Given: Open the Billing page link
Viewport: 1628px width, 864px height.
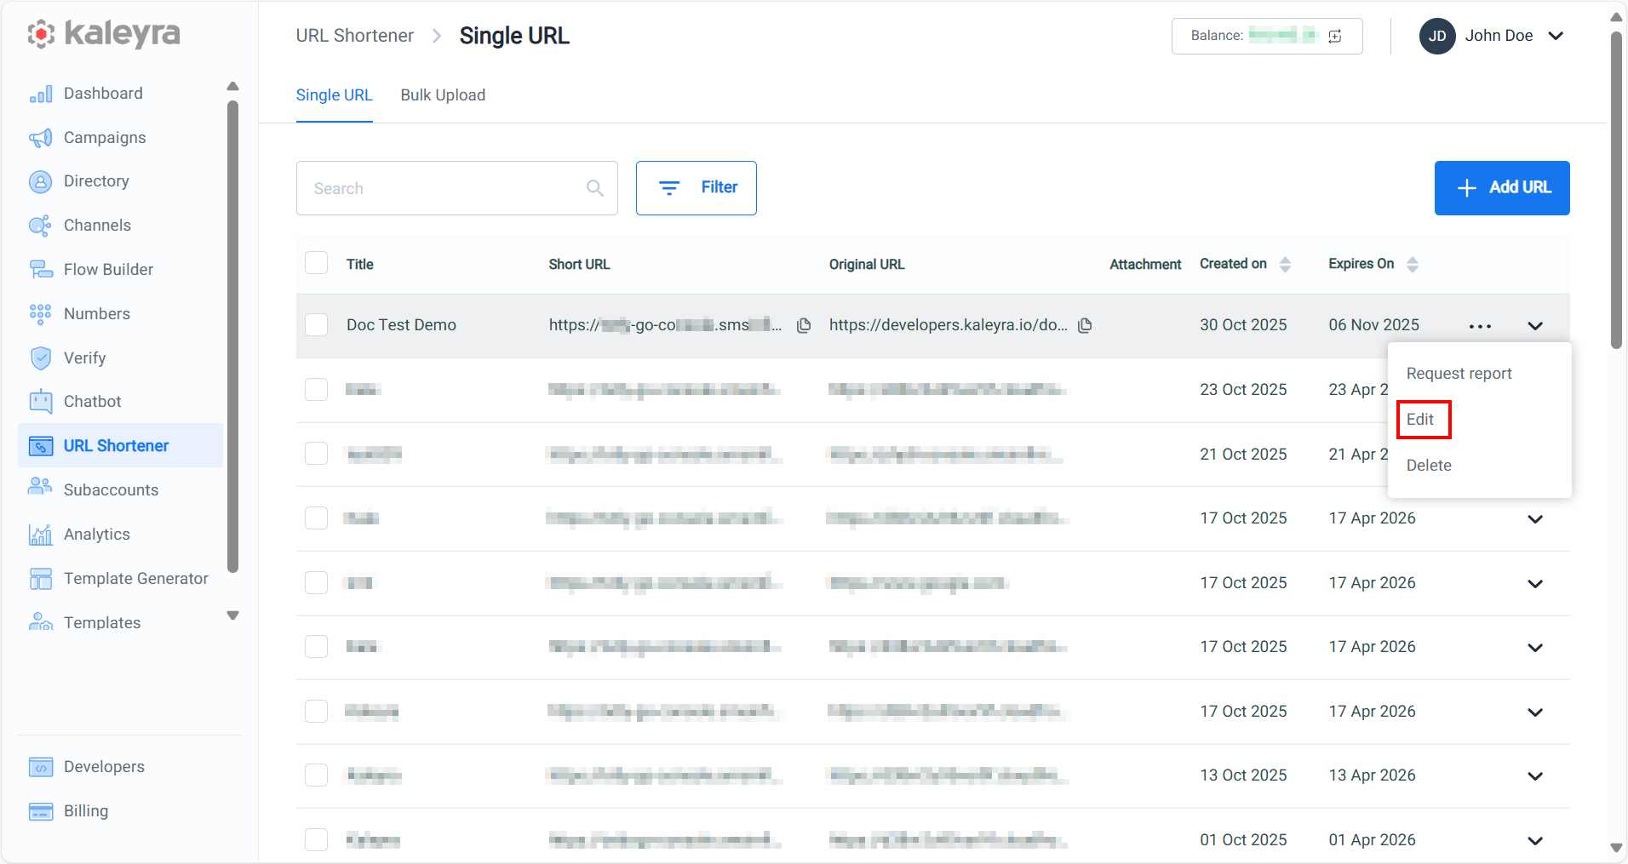Looking at the screenshot, I should pyautogui.click(x=86, y=811).
